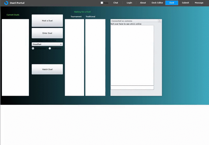This screenshot has width=209, height=145.
Task: Toggle the Mute checkbox
Action: click(x=102, y=3)
